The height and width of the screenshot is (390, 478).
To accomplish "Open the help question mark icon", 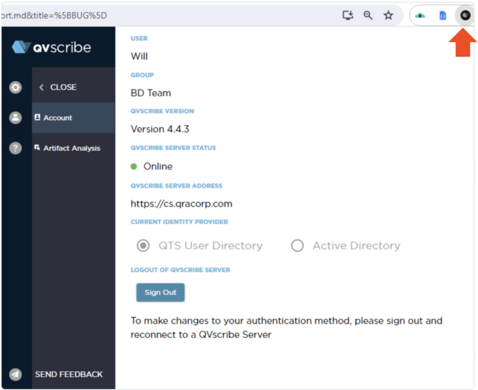I will pos(15,148).
